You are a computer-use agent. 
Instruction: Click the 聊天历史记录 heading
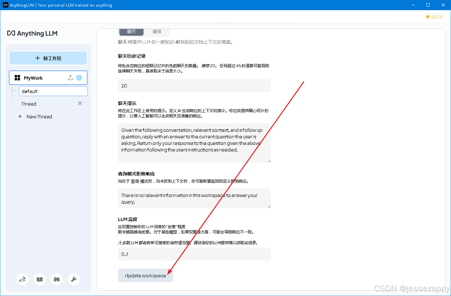132,56
